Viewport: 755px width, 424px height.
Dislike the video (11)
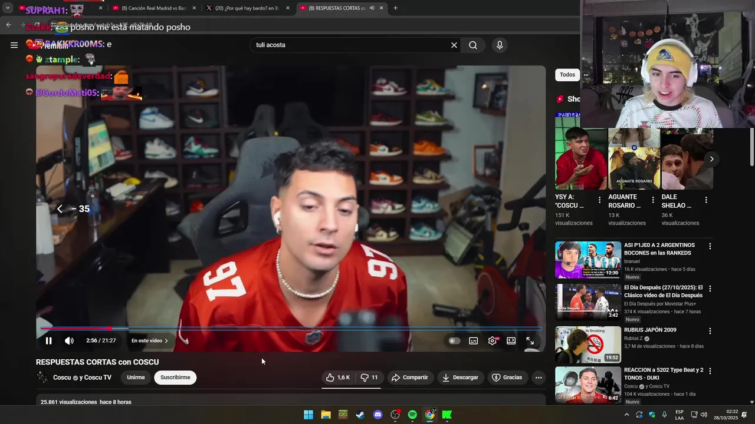(369, 377)
